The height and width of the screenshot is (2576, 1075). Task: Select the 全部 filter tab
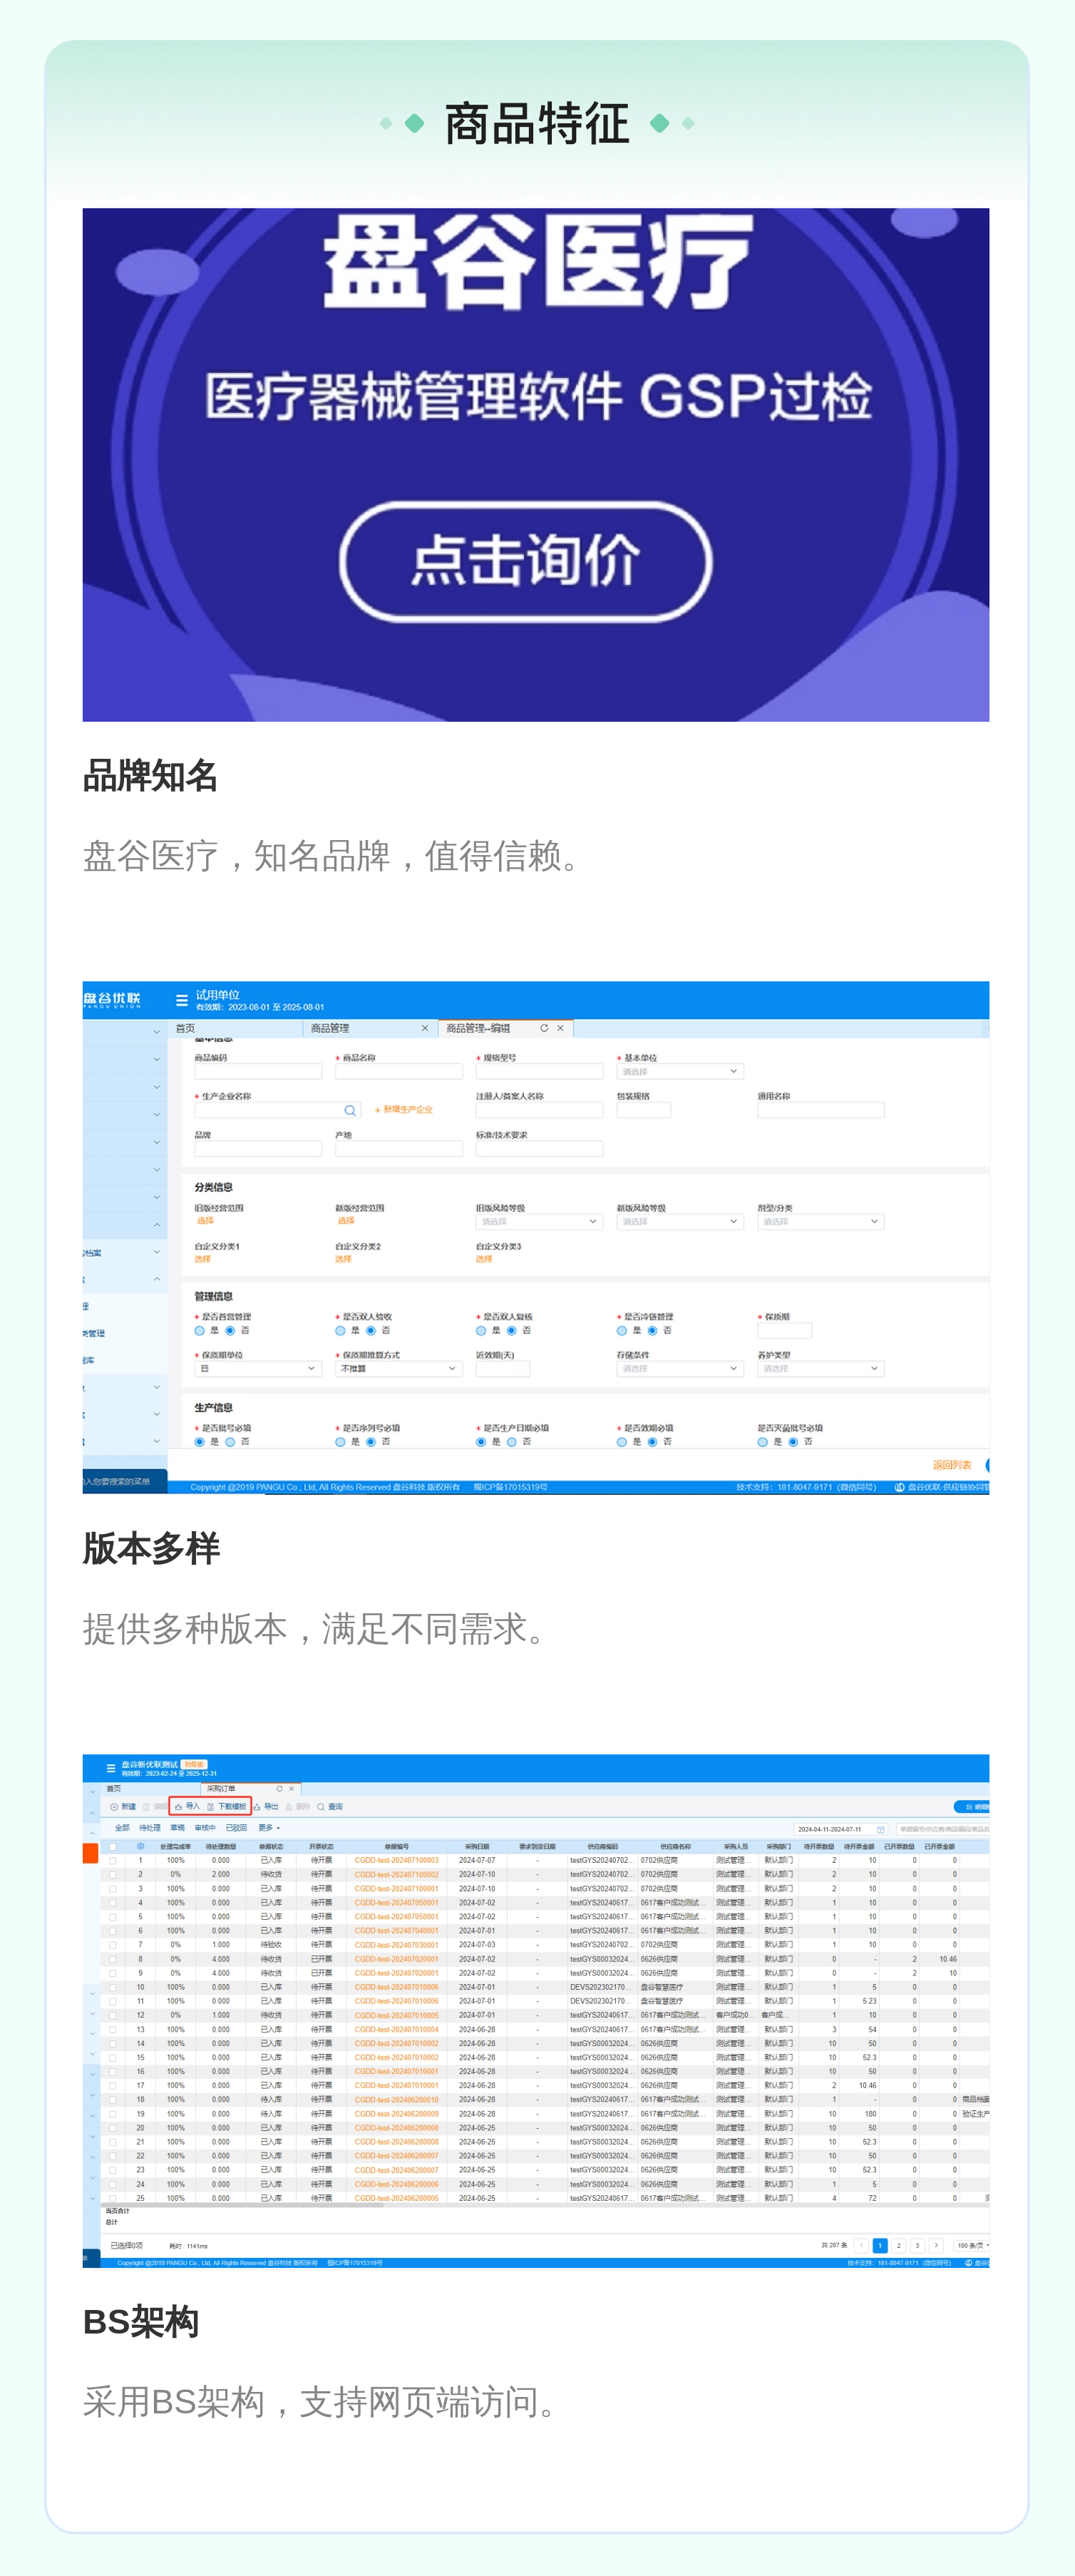122,1828
